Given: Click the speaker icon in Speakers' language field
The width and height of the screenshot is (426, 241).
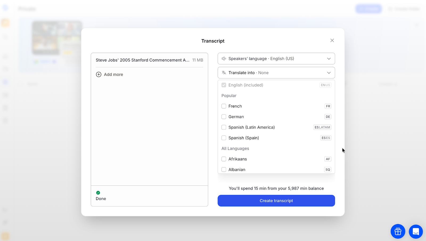Looking at the screenshot, I should pyautogui.click(x=224, y=59).
